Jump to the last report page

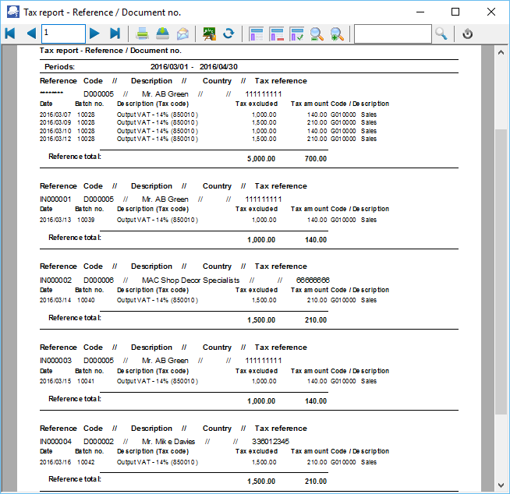(115, 34)
